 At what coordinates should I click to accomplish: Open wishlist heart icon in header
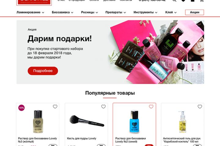tap(183, 1)
